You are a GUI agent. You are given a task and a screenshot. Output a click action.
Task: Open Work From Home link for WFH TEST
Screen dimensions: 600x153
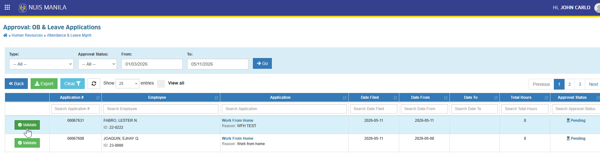[237, 121]
